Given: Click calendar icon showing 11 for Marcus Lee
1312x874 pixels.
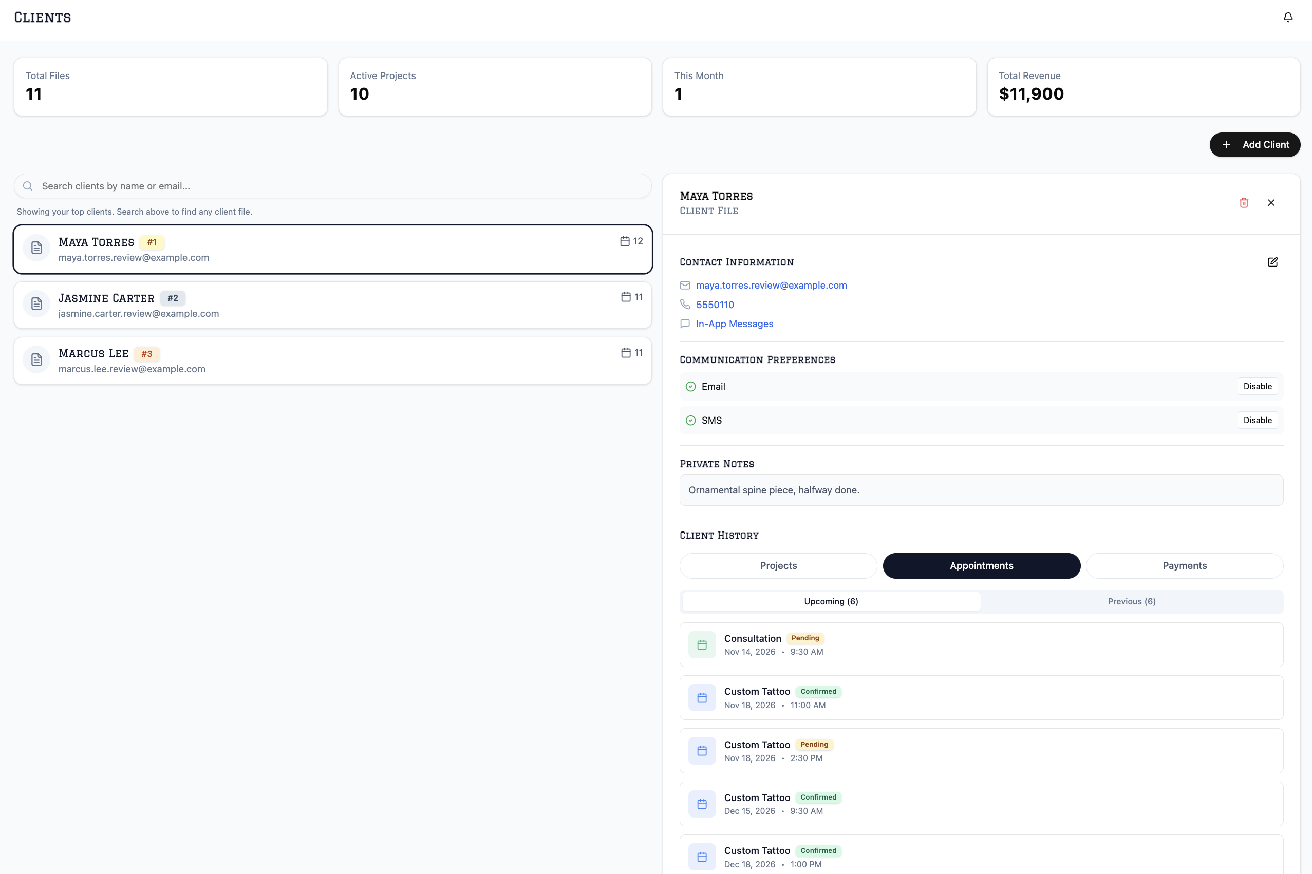Looking at the screenshot, I should pyautogui.click(x=626, y=353).
